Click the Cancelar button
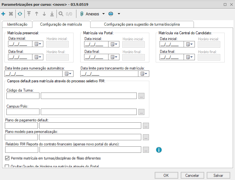The width and height of the screenshot is (235, 180). pos(192,175)
